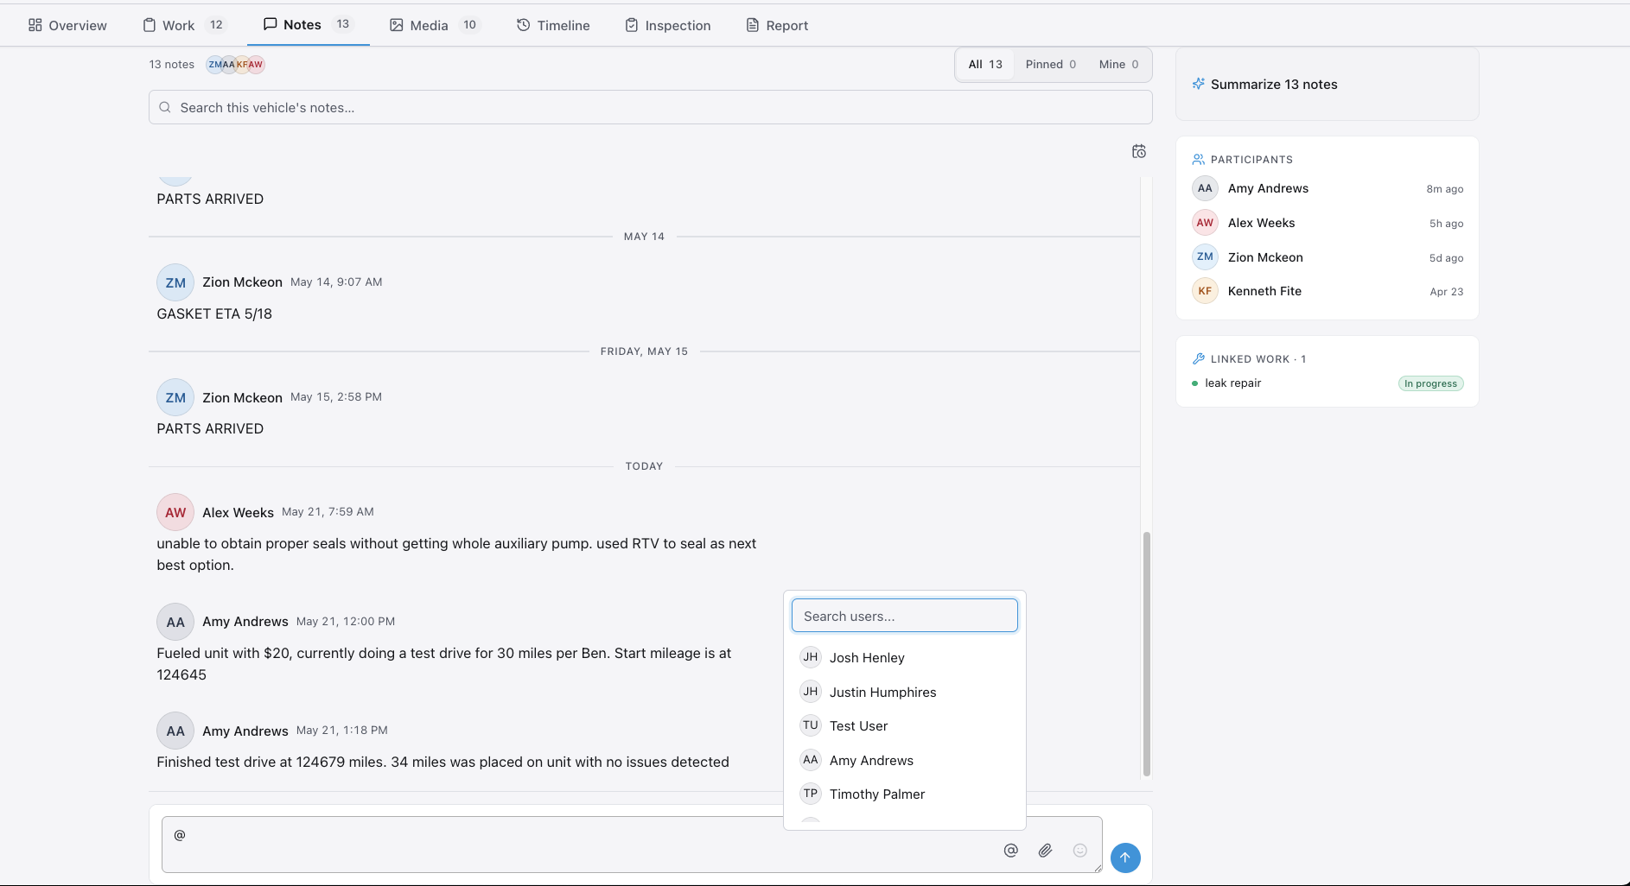Click the Inspection clipboard icon

pyautogui.click(x=631, y=25)
